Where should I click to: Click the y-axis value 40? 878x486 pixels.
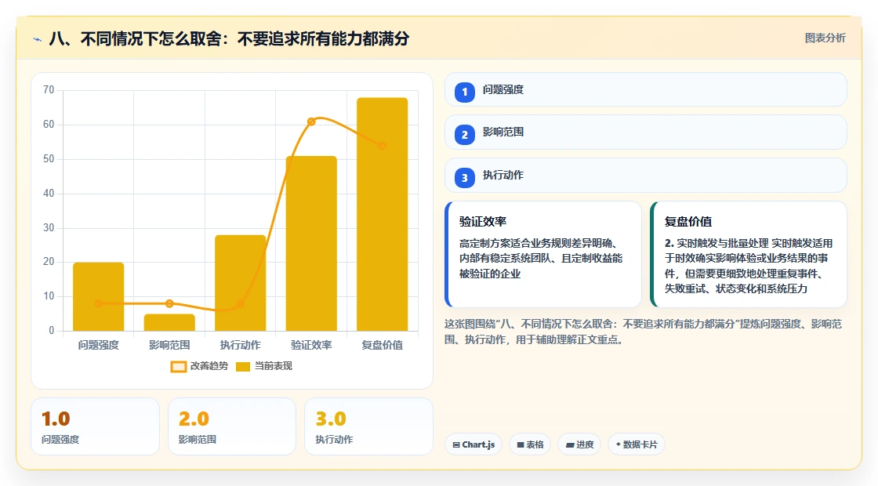(x=49, y=193)
